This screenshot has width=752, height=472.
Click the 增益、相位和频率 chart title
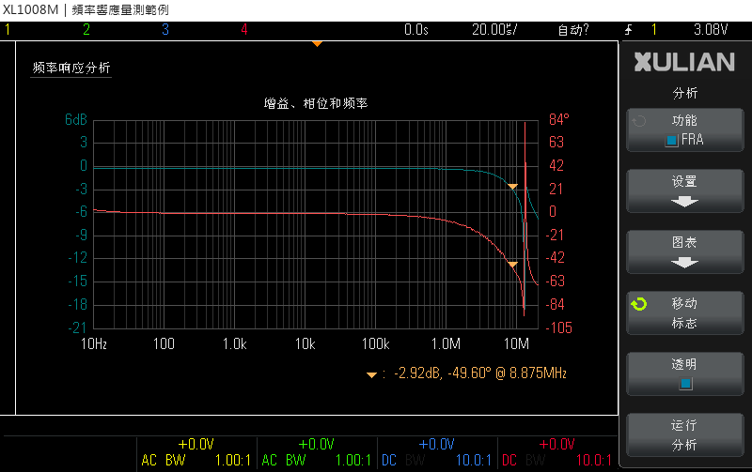point(316,103)
